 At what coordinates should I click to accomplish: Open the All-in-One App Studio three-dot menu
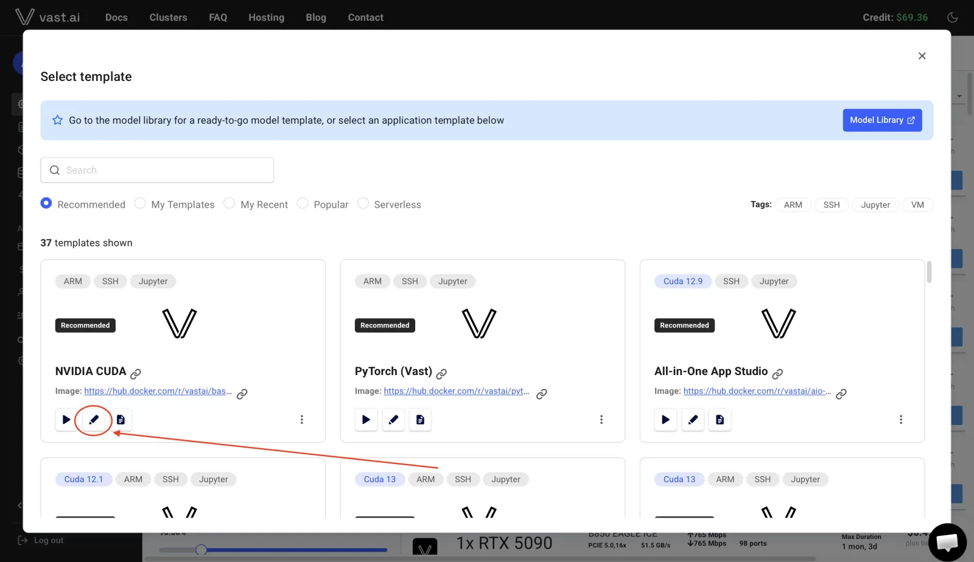pos(901,420)
